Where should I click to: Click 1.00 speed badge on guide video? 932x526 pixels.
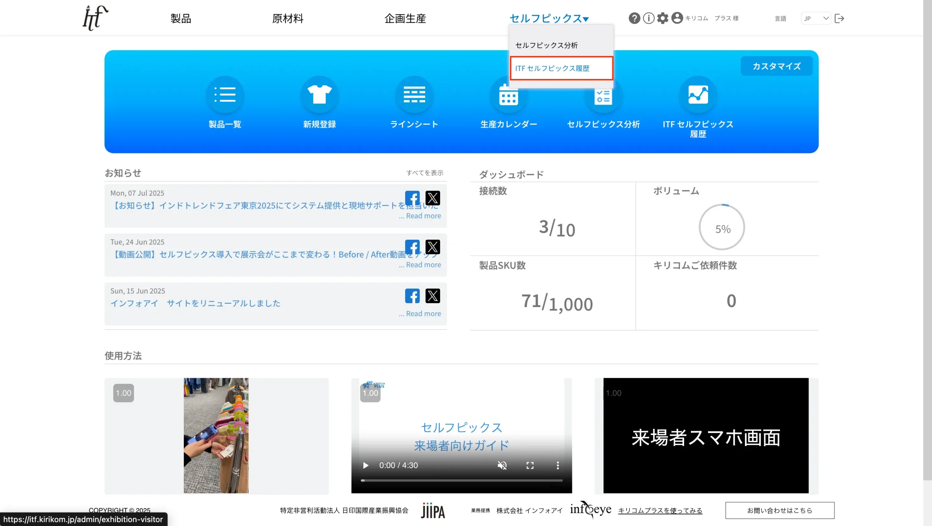coord(370,393)
